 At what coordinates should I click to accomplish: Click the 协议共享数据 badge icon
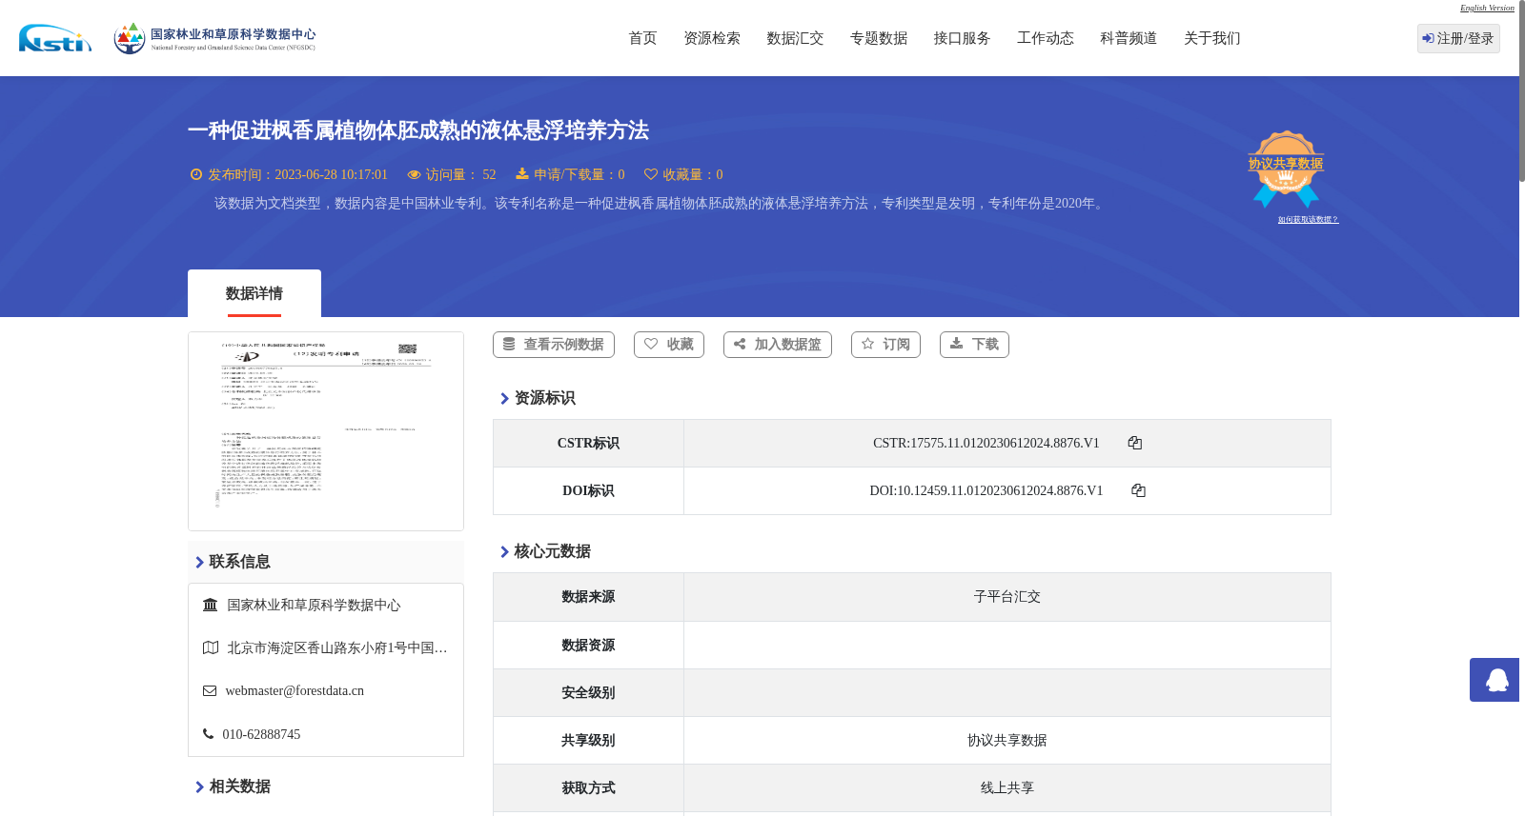(1286, 169)
